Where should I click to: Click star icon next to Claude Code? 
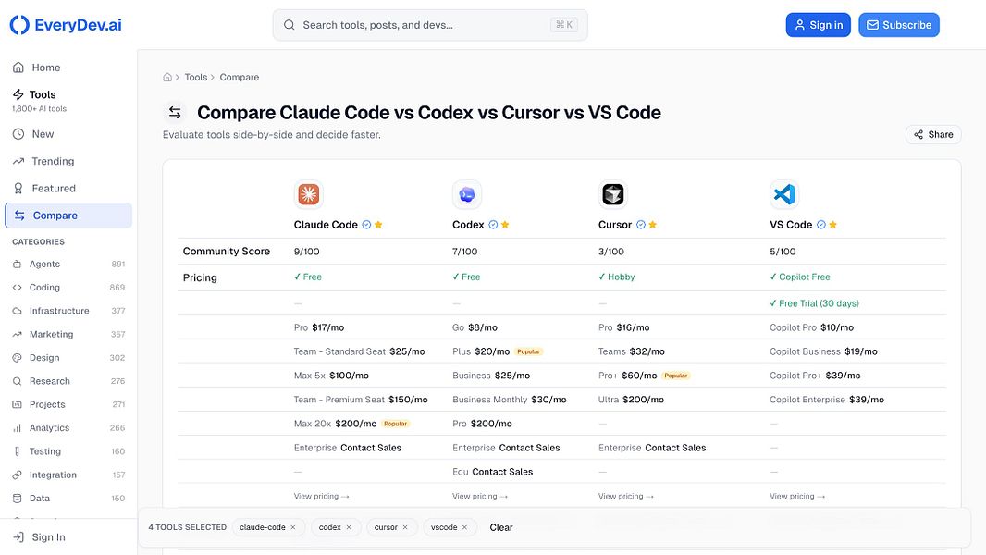point(378,225)
